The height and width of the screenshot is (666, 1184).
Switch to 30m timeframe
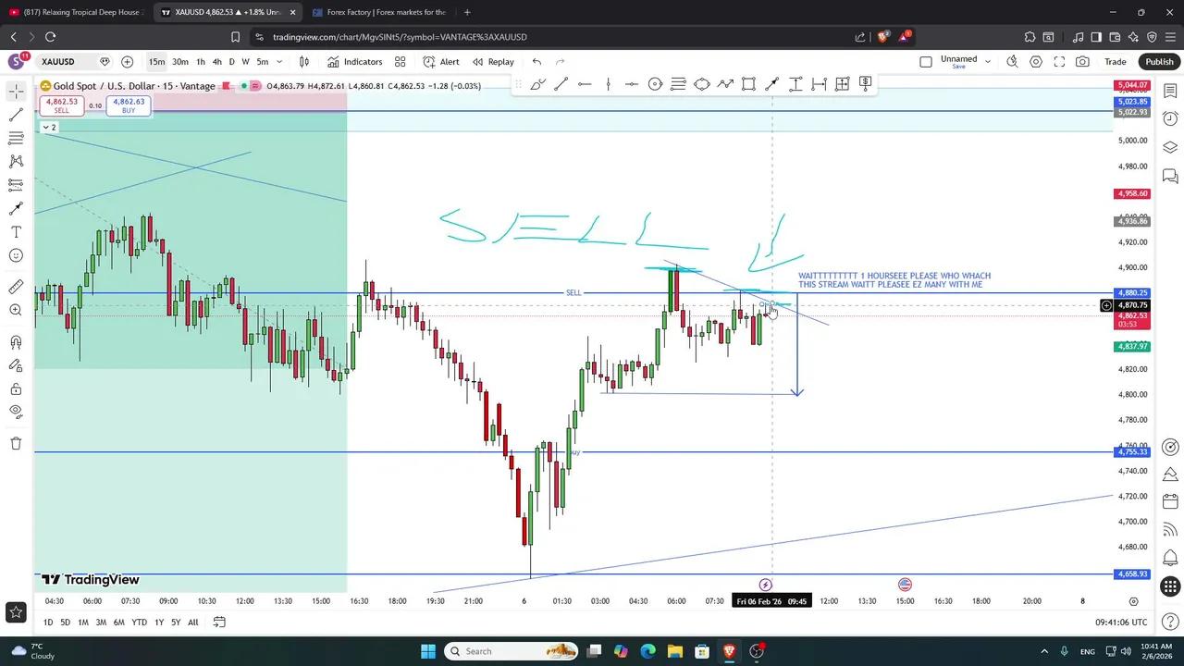[179, 62]
